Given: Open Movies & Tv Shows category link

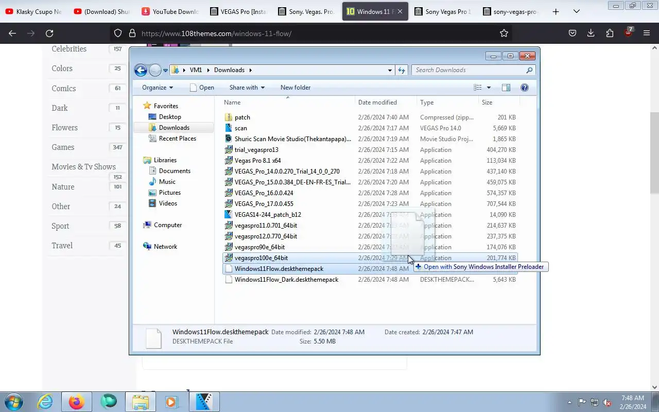Looking at the screenshot, I should point(83,167).
